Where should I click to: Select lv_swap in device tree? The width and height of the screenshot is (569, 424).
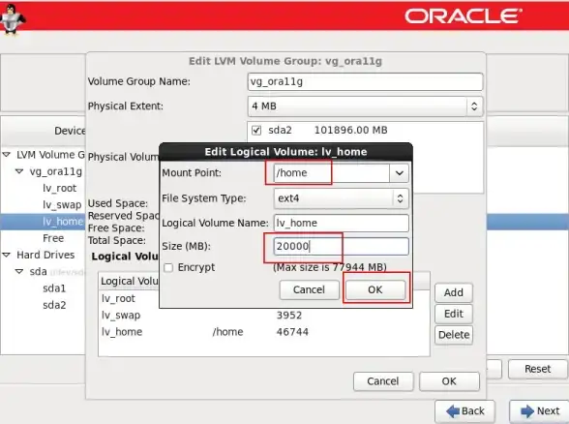[x=62, y=205]
